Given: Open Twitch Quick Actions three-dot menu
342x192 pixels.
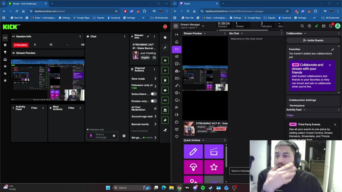Looking at the screenshot, I should [225, 140].
